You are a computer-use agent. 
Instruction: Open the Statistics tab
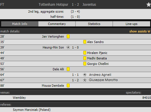[94, 24]
